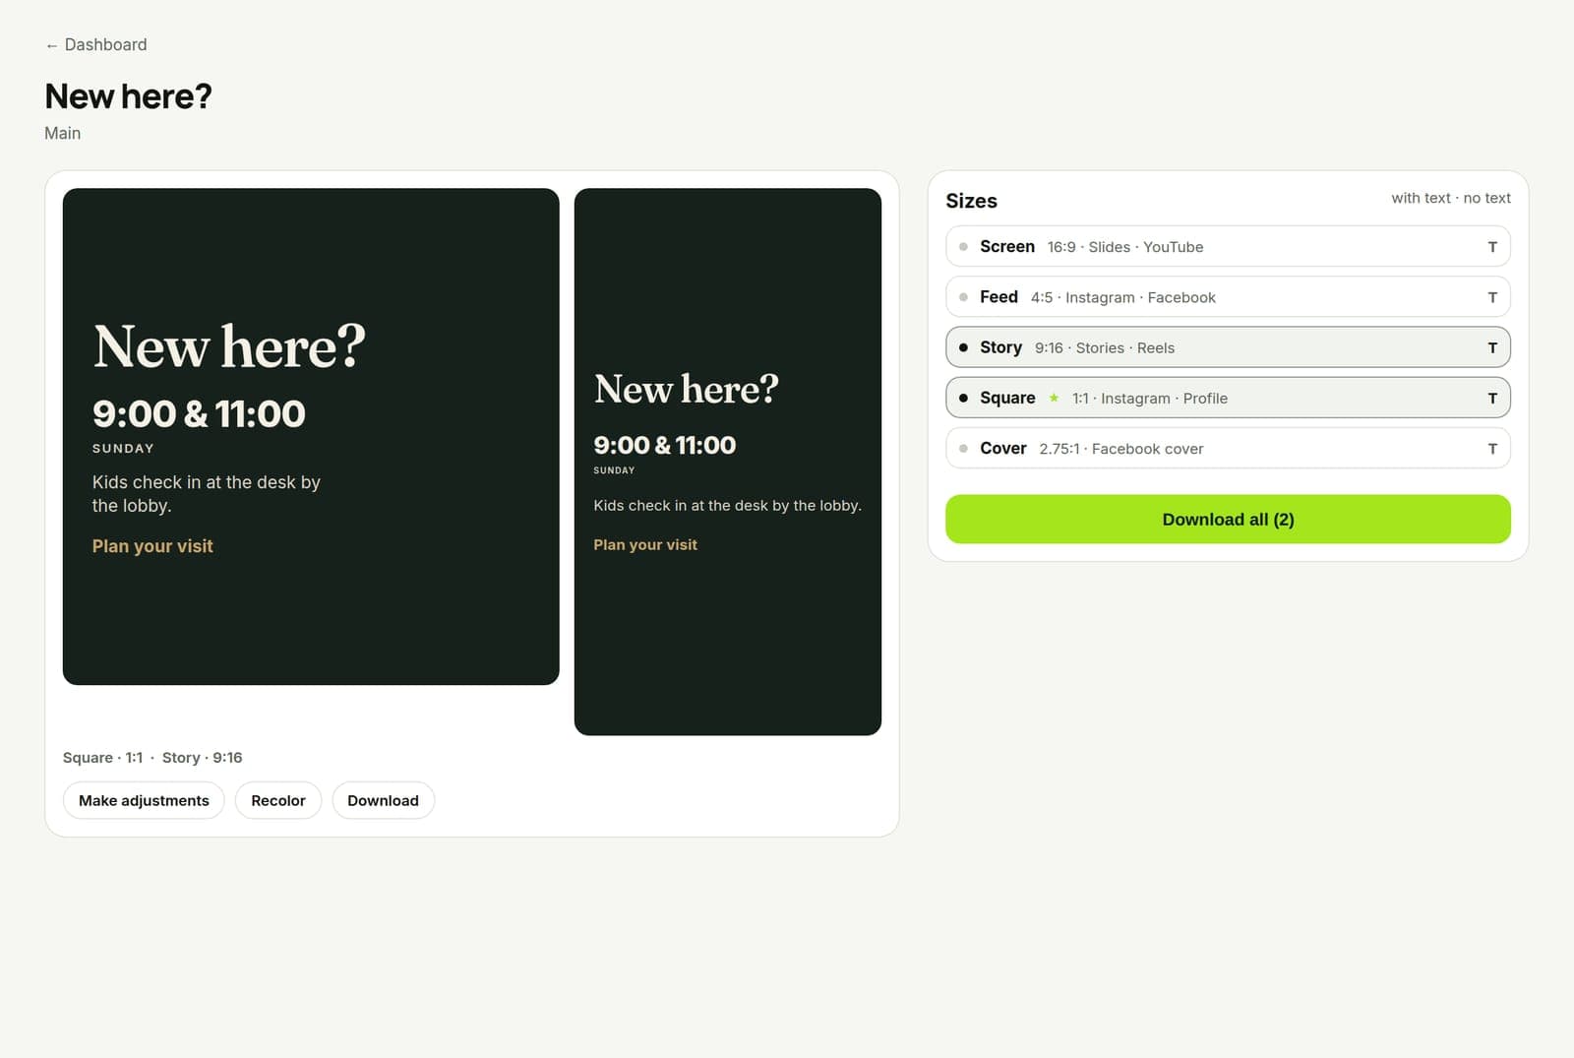Open the story preview image
The image size is (1574, 1058).
coord(728,462)
